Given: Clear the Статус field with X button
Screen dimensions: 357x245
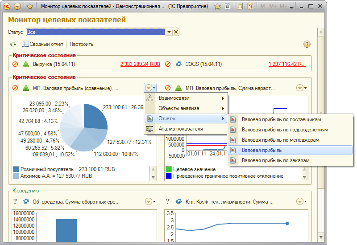Looking at the screenshot, I should coord(176,32).
